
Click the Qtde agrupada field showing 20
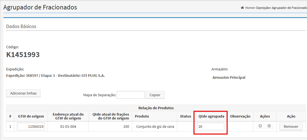[x=211, y=126]
